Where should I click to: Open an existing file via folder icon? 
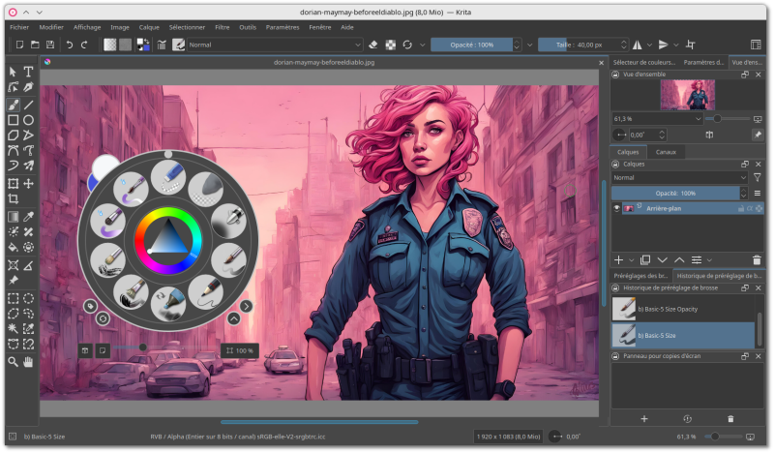point(35,45)
